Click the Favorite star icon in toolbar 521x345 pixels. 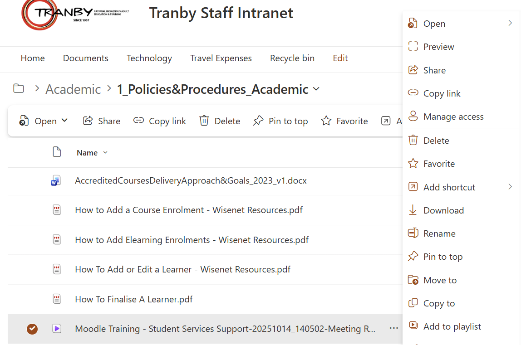326,121
